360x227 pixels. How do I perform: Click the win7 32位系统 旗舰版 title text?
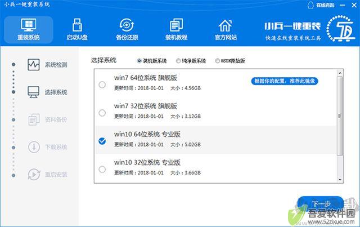(x=146, y=106)
